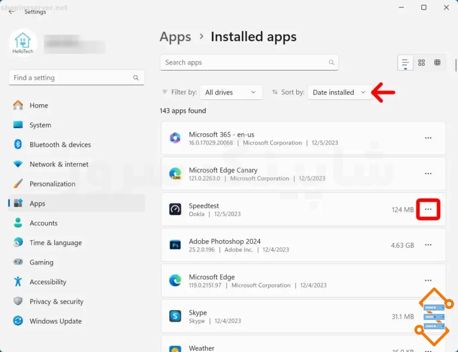This screenshot has width=458, height=352.
Task: Open System settings
Action: 76,125
